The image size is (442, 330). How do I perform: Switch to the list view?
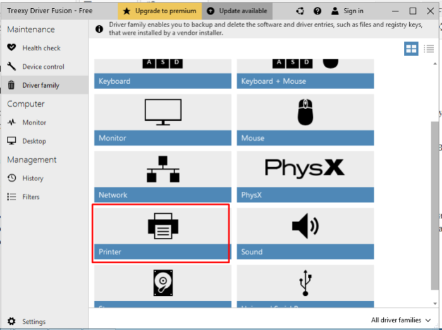[429, 49]
